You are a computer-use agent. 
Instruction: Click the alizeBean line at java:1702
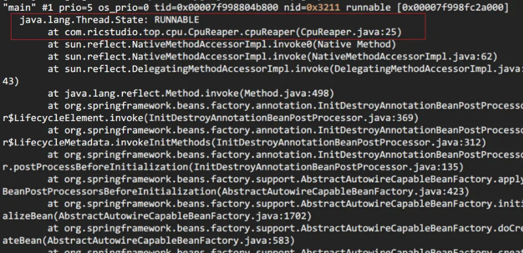[157, 216]
